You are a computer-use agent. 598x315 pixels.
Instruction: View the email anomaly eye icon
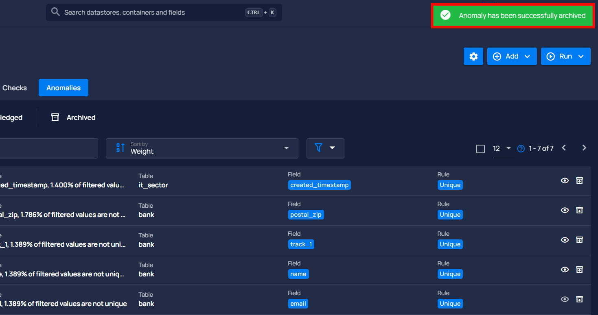pos(565,299)
